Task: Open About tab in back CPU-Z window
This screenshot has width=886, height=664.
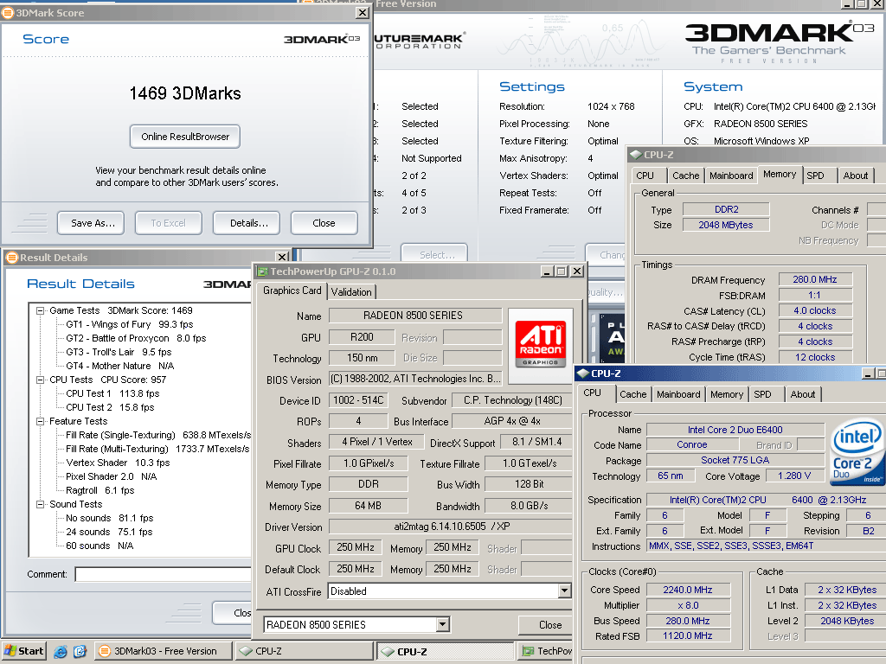Action: (856, 176)
